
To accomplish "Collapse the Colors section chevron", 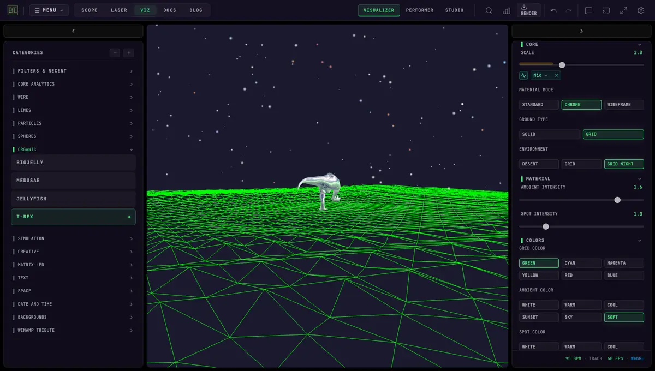I will pyautogui.click(x=640, y=241).
